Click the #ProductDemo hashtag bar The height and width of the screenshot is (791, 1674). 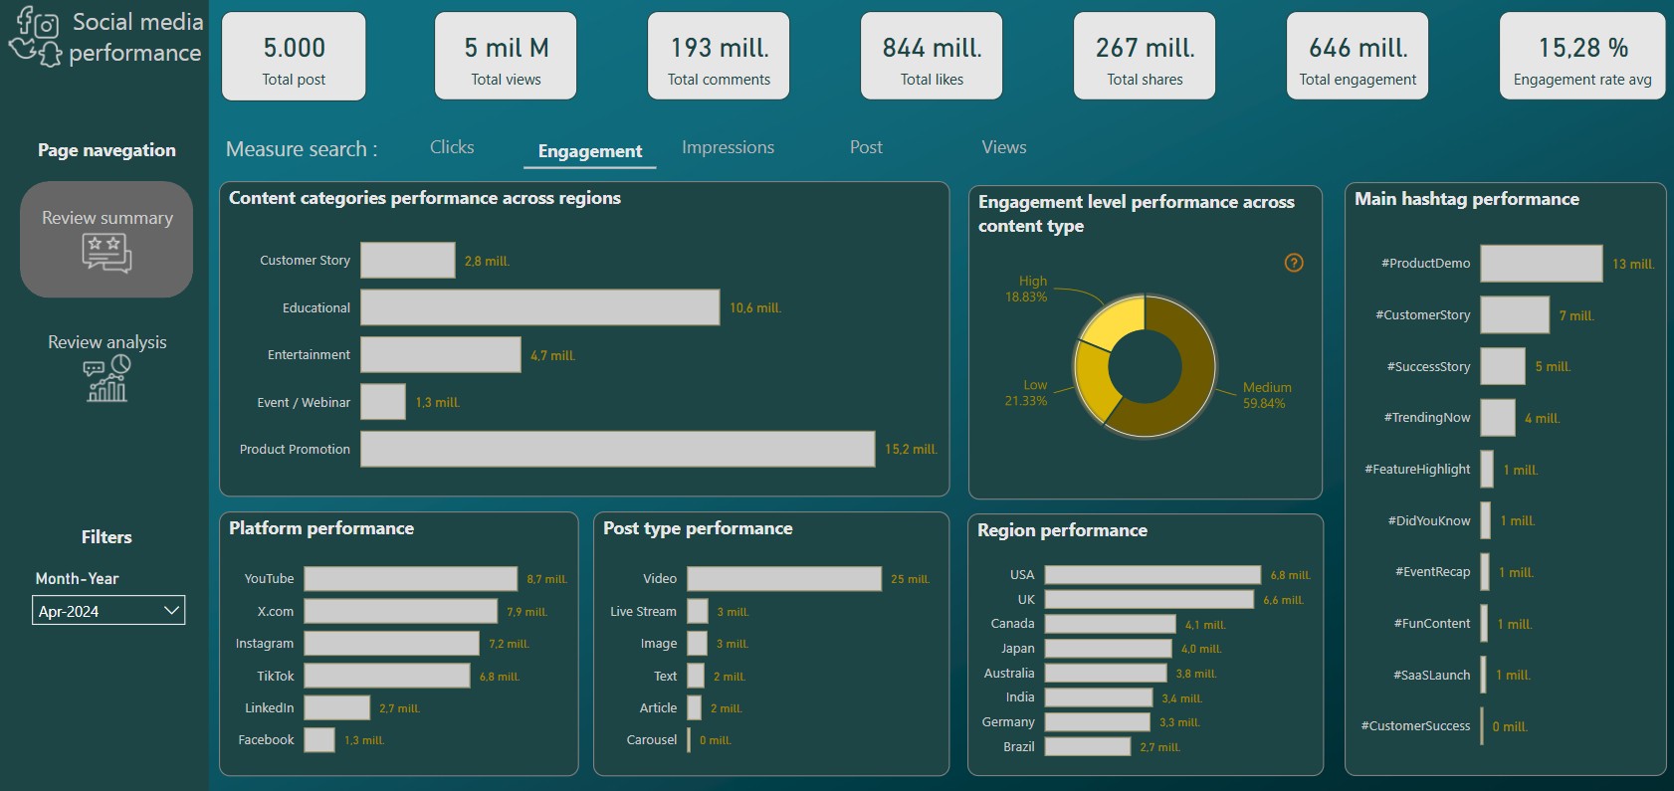[x=1541, y=264]
